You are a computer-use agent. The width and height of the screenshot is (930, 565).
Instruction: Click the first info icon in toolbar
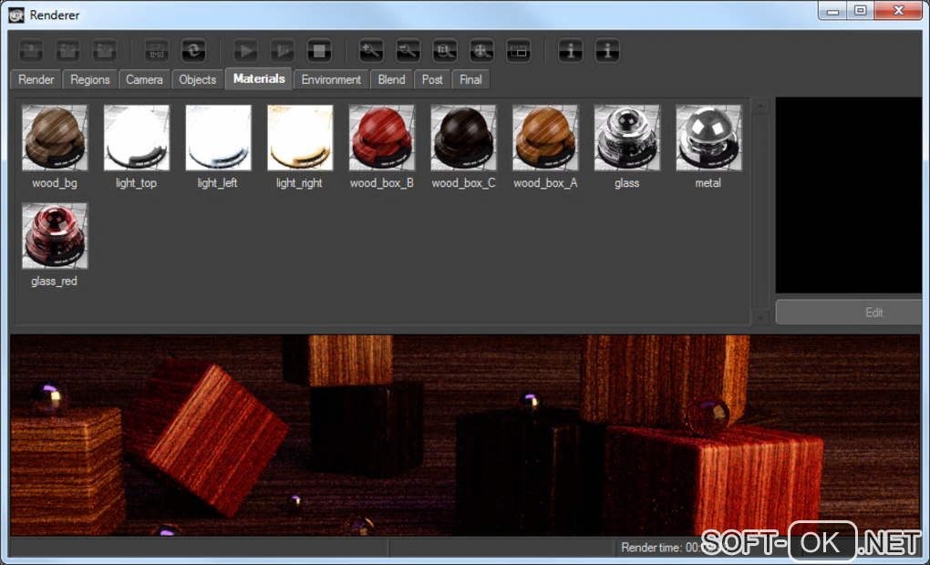click(571, 50)
